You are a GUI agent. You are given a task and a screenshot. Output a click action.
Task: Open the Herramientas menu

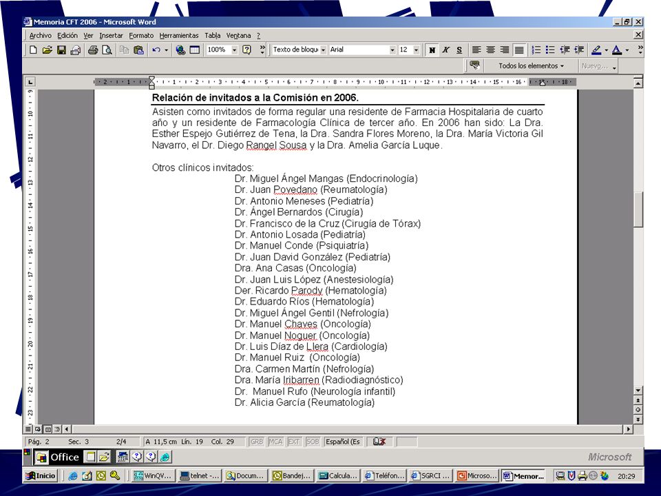[x=179, y=35]
